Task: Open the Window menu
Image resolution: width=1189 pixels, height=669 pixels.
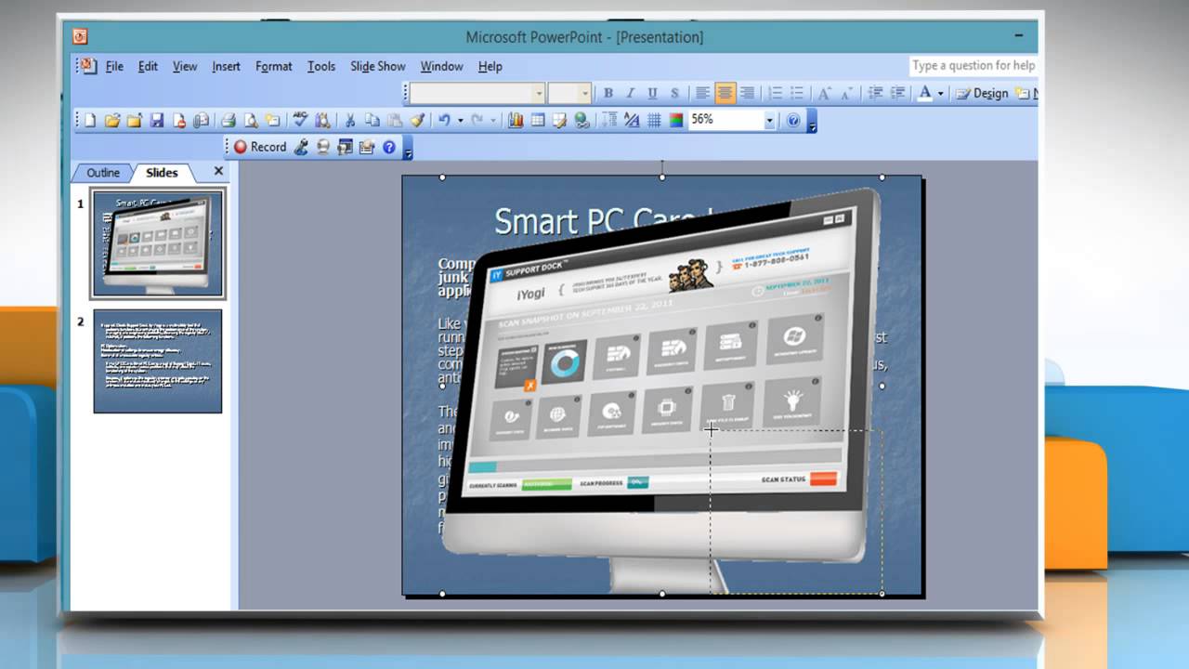Action: click(441, 66)
